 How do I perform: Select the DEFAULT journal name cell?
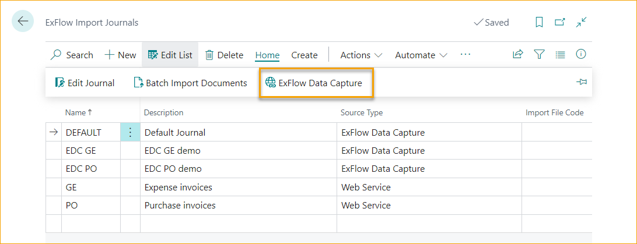[91, 132]
